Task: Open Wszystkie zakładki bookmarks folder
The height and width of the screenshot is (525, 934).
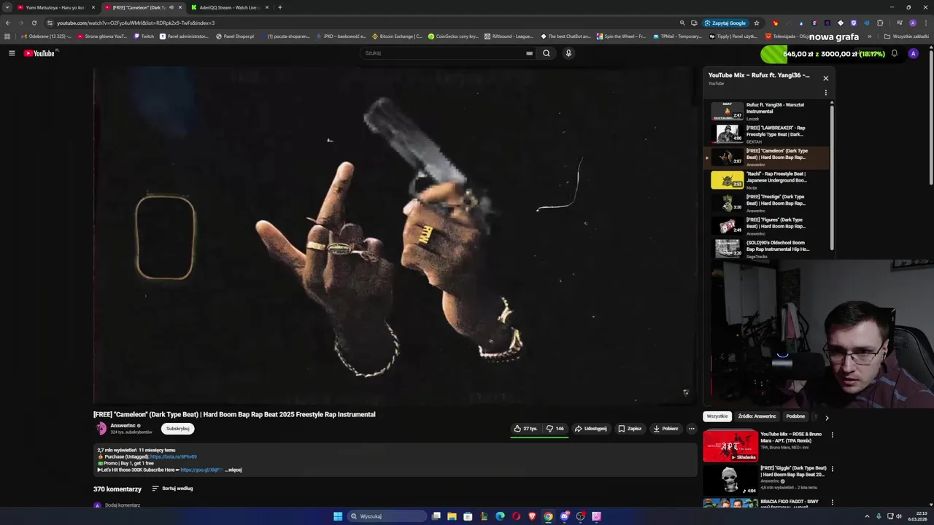Action: 906,36
